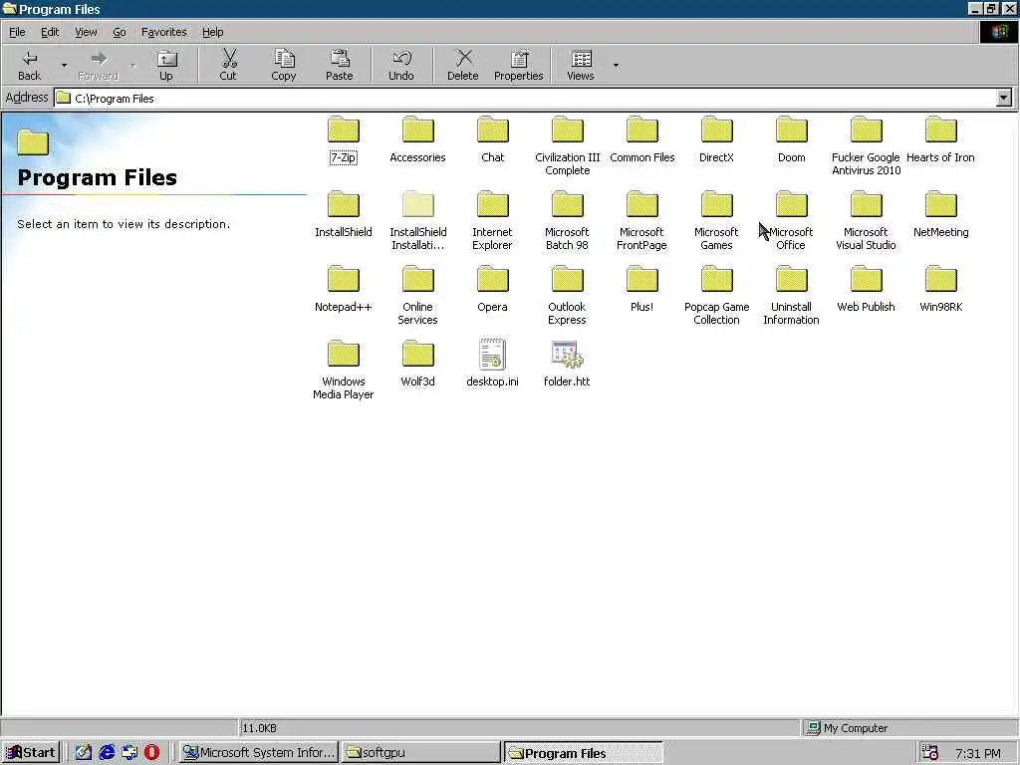Select the Civilization III Complete folder

coord(567,145)
